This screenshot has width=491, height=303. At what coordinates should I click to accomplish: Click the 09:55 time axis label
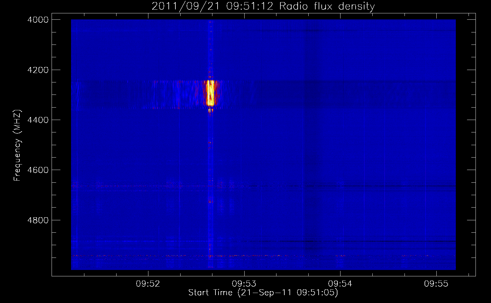[436, 284]
